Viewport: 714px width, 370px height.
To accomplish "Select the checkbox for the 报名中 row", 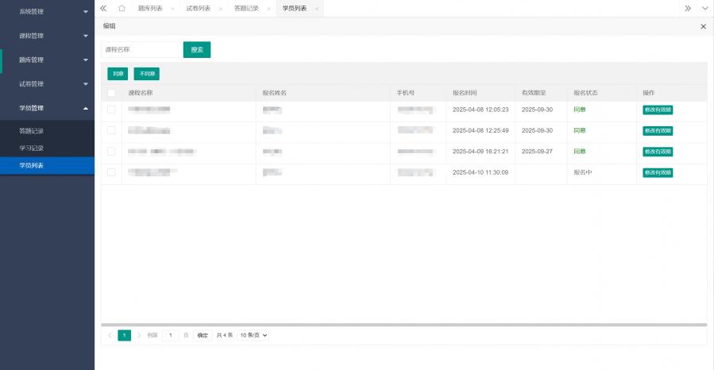I will click(111, 172).
